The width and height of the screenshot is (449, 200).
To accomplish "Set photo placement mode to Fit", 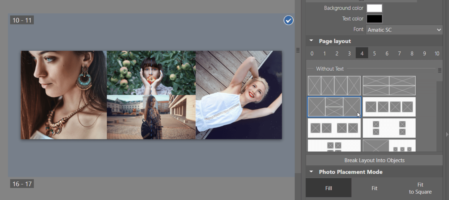I will tap(374, 188).
